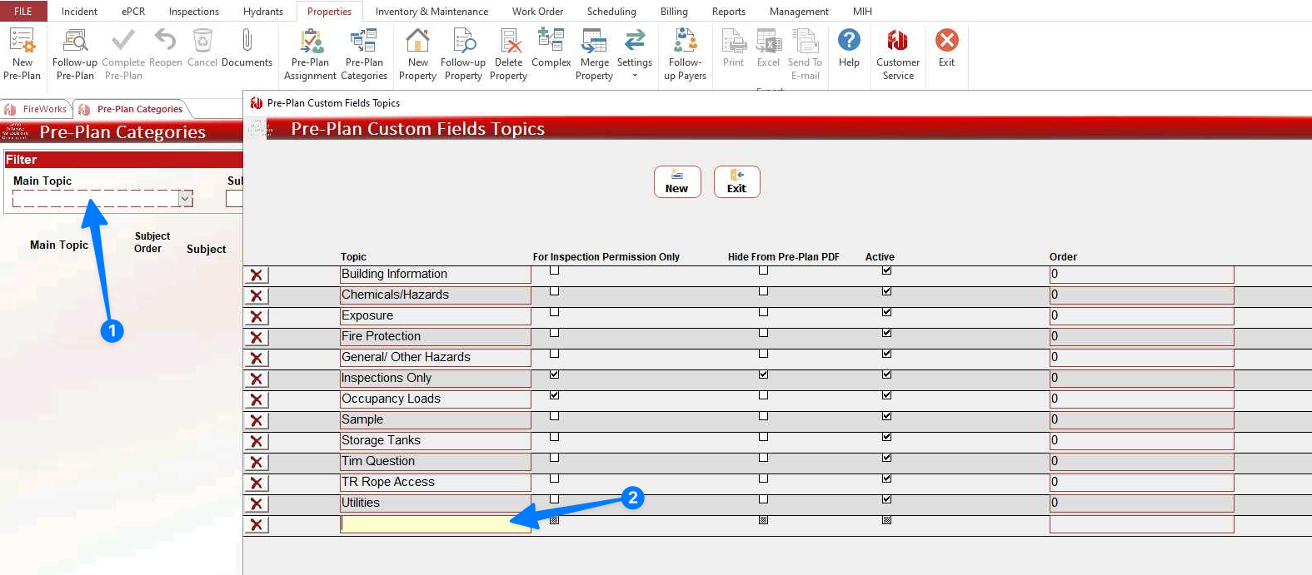Deactivate the Sample topic
The height and width of the screenshot is (575, 1312).
(886, 416)
